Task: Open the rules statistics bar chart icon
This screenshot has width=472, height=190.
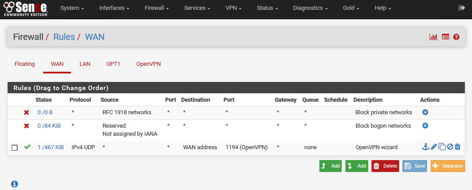Action: tap(433, 37)
